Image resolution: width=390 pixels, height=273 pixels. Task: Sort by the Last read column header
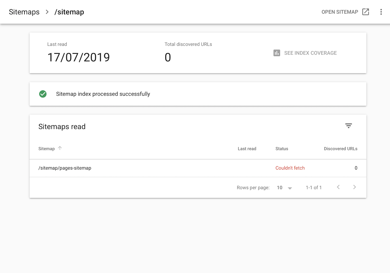(x=247, y=149)
